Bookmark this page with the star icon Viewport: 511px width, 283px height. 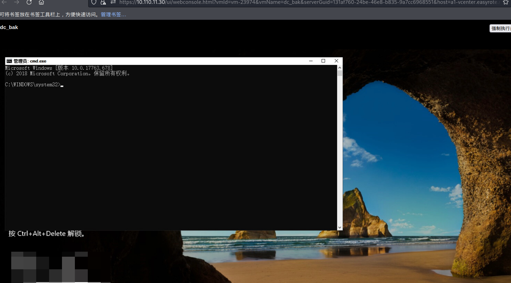point(505,2)
